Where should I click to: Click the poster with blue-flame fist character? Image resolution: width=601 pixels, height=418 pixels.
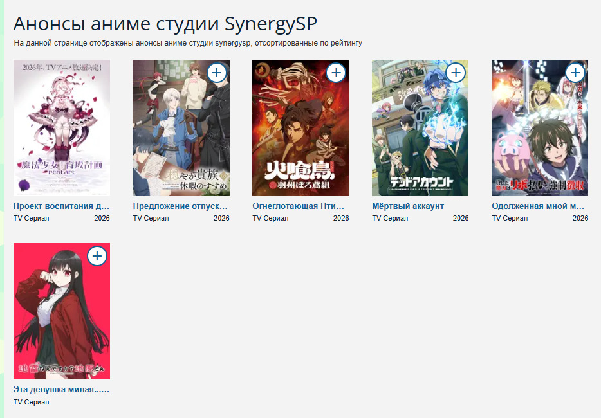click(420, 128)
